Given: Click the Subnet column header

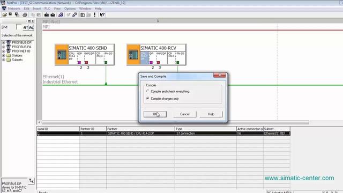Looking at the screenshot, I should (x=277, y=129).
